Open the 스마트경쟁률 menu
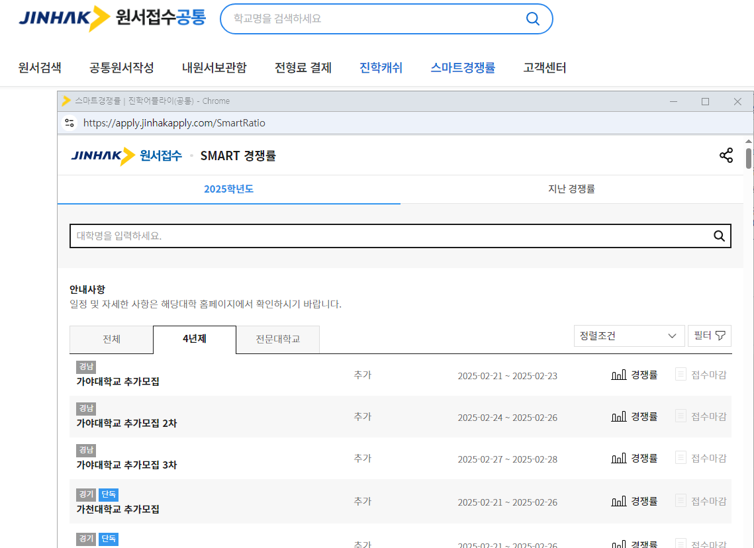The height and width of the screenshot is (548, 754). 463,68
